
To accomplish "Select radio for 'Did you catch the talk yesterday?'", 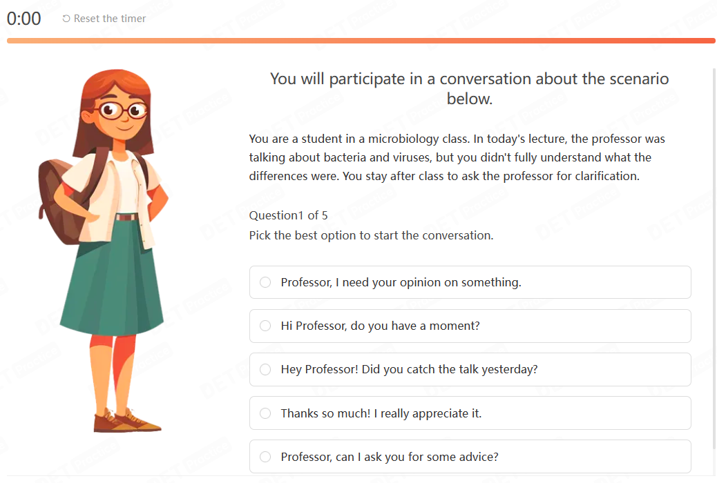I will coord(265,369).
